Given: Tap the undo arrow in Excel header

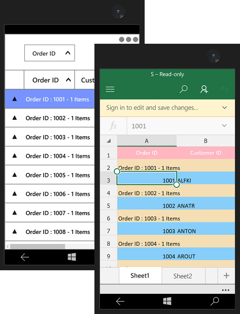Looking at the screenshot, I should tap(225, 89).
